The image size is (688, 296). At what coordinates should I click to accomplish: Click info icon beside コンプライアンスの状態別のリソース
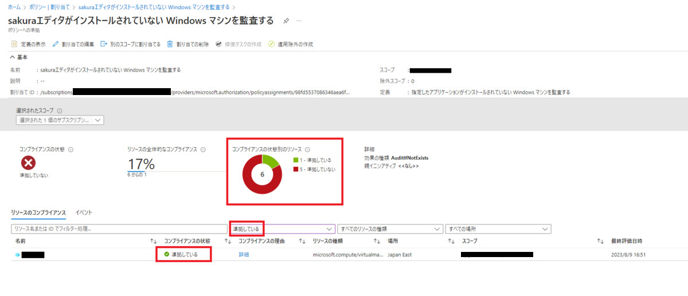307,149
